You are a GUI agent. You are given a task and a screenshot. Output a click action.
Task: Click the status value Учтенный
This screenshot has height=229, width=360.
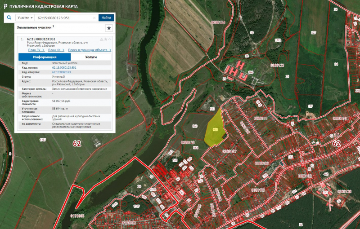click(x=58, y=77)
